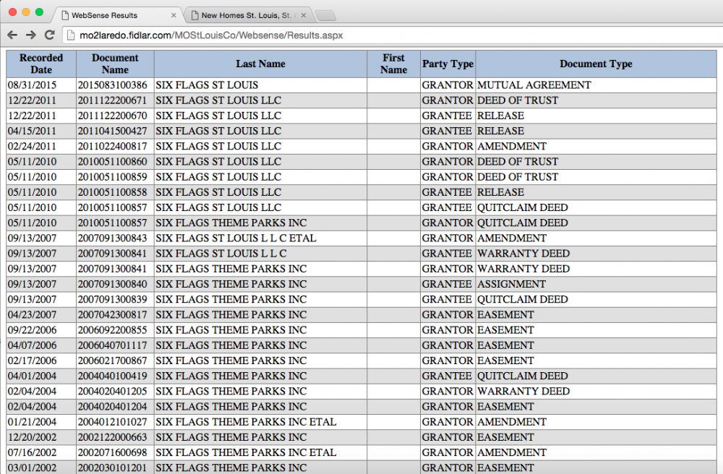Click the browser back arrow
The width and height of the screenshot is (723, 474).
point(12,35)
